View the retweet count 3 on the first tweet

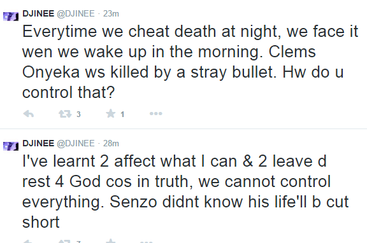tap(78, 115)
